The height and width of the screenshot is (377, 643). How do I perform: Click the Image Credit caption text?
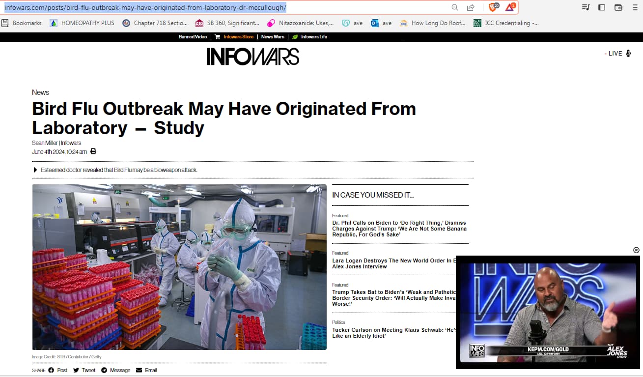pos(67,357)
